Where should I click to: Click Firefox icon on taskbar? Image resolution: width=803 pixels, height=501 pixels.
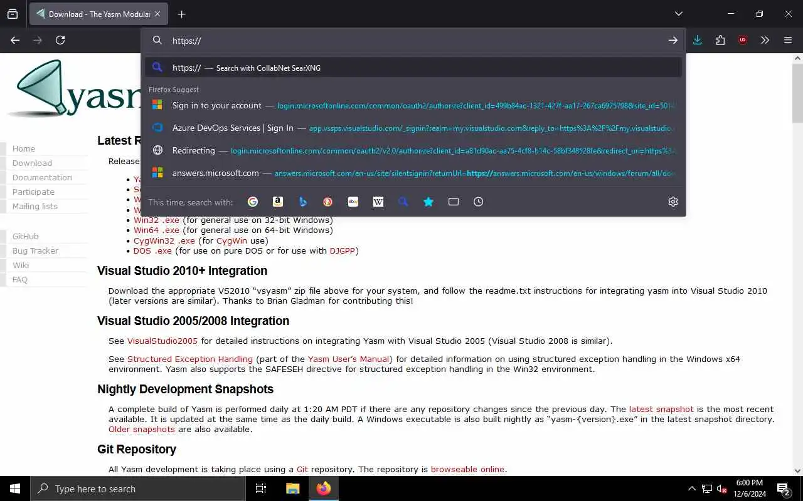tap(323, 488)
